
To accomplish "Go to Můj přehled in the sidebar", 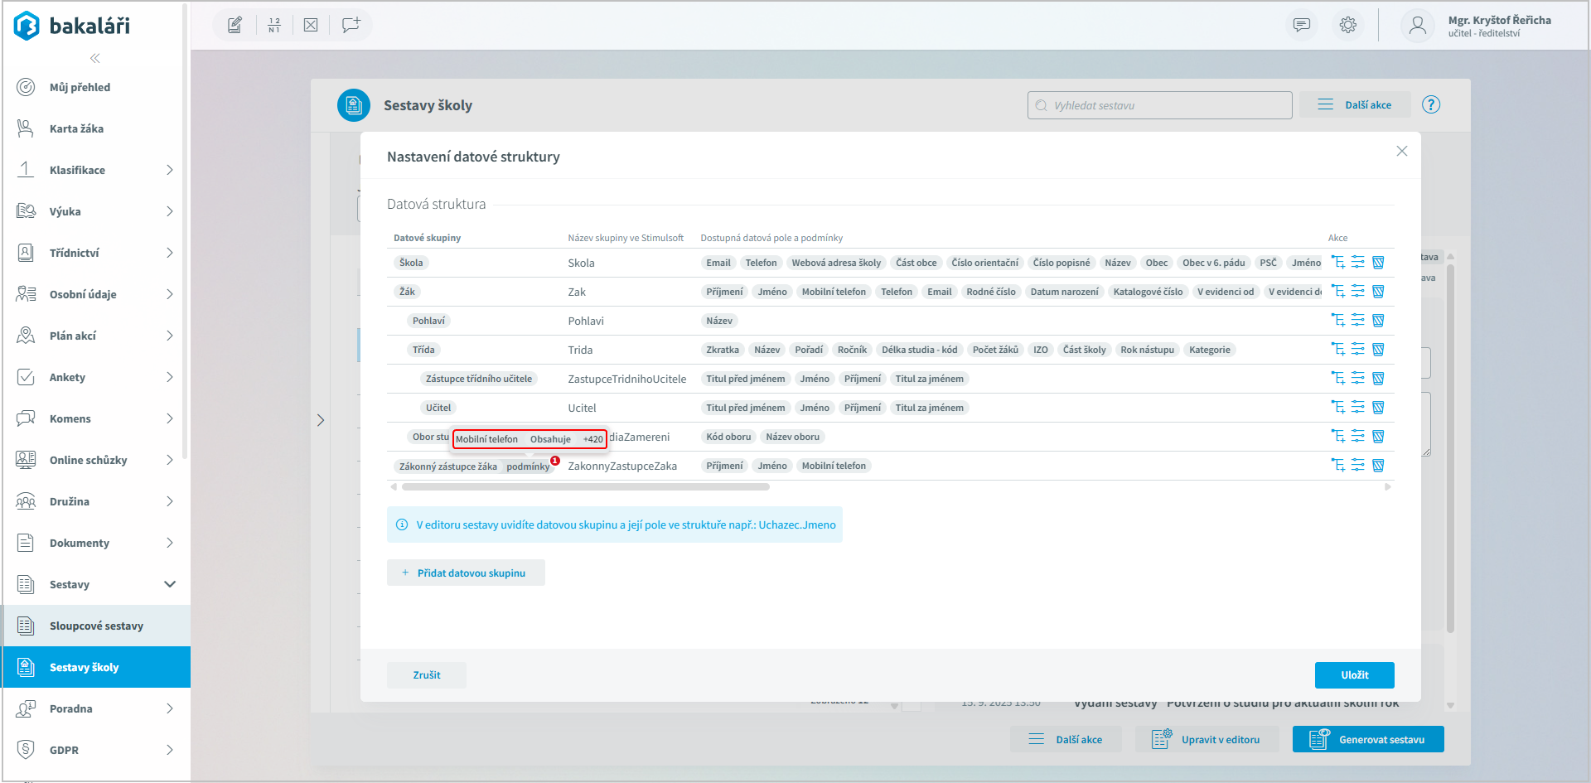I will [80, 87].
